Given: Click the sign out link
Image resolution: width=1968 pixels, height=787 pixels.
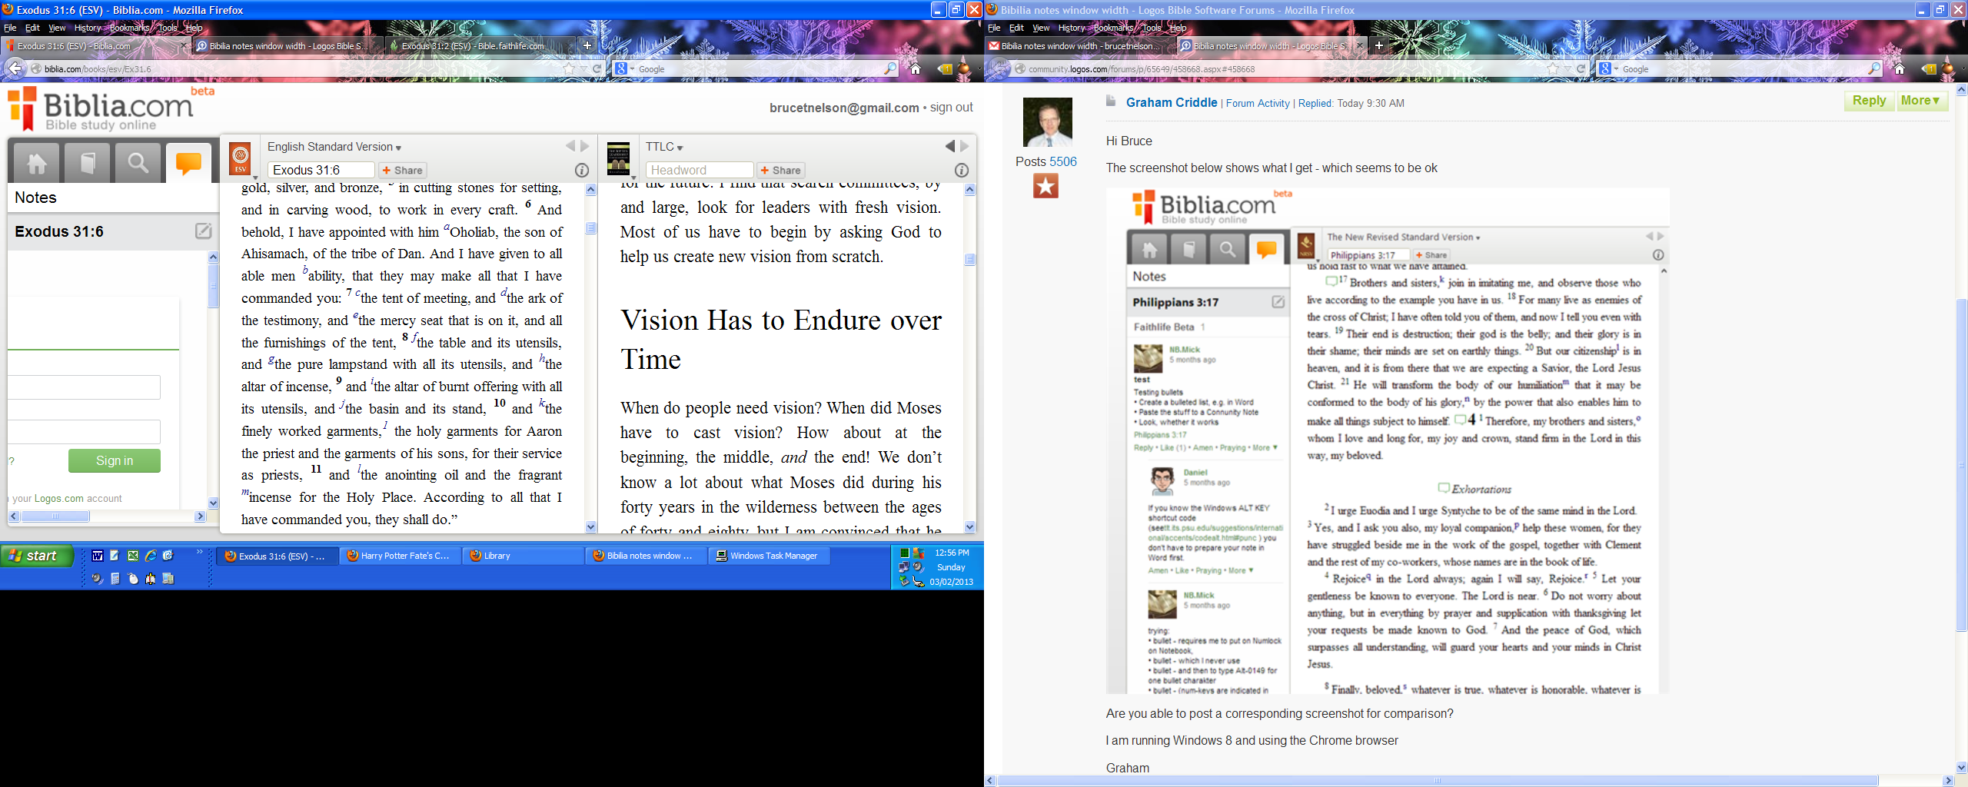Looking at the screenshot, I should click(952, 108).
